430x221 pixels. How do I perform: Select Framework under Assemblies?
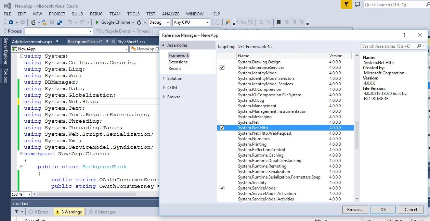179,56
